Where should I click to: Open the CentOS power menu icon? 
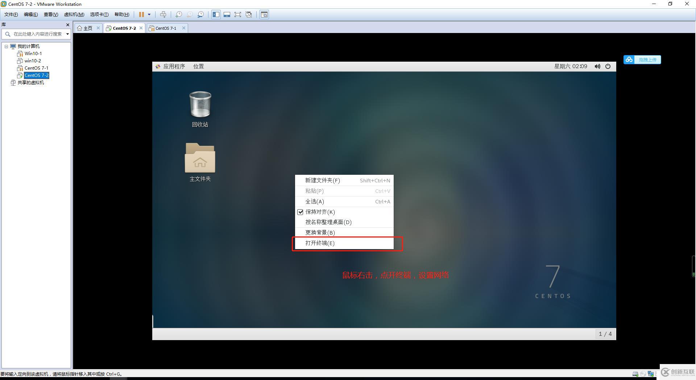click(608, 66)
